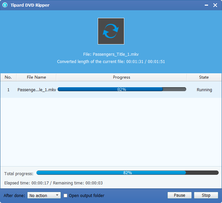Click the No. column header
Screen dimensions: 222x203
click(8, 77)
